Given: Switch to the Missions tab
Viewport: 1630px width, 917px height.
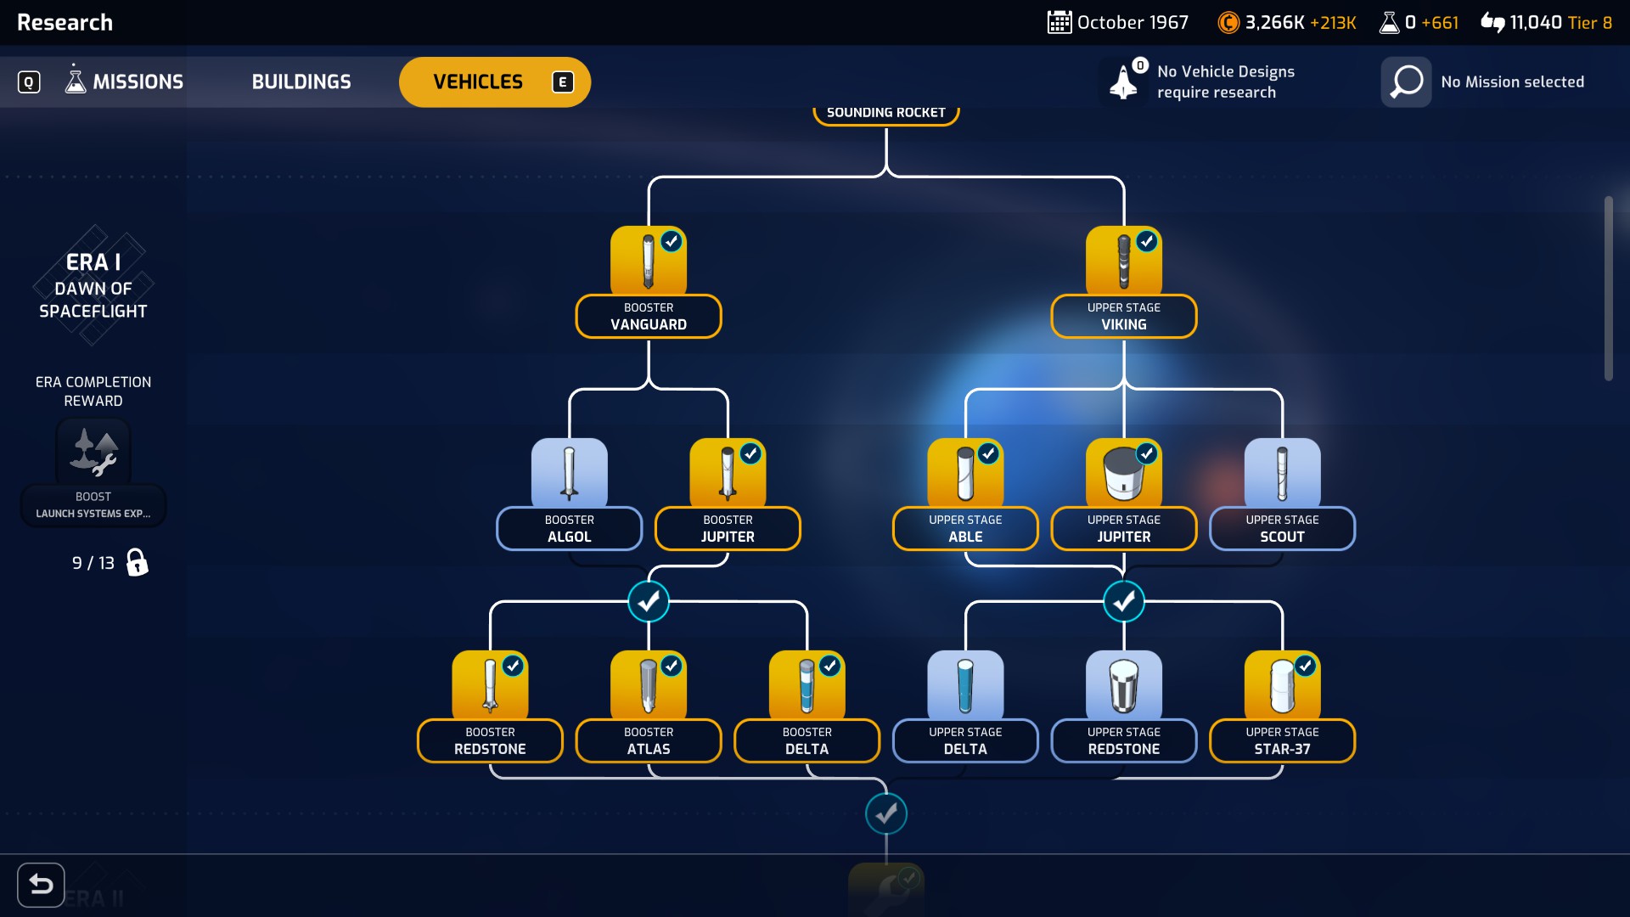Looking at the screenshot, I should pos(125,82).
